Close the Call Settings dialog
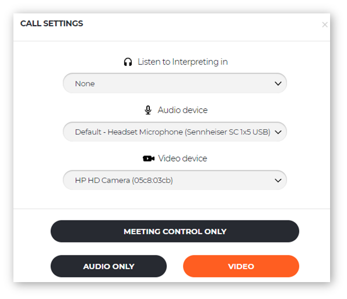The image size is (347, 299). point(325,24)
